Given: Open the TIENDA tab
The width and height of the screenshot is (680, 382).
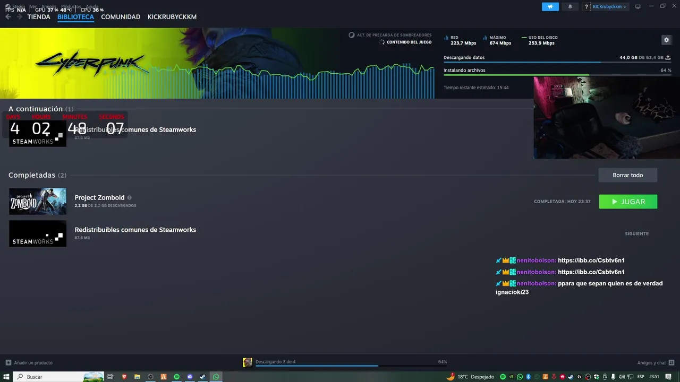Looking at the screenshot, I should pyautogui.click(x=39, y=17).
